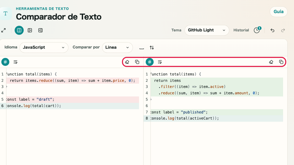Copy right editor contents
Screen dimensions: 294x165
[281, 62]
